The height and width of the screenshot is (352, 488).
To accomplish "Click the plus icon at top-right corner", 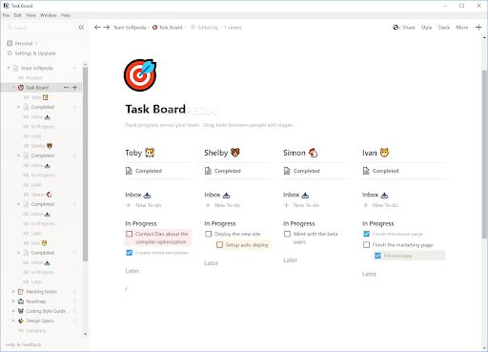I will (478, 28).
